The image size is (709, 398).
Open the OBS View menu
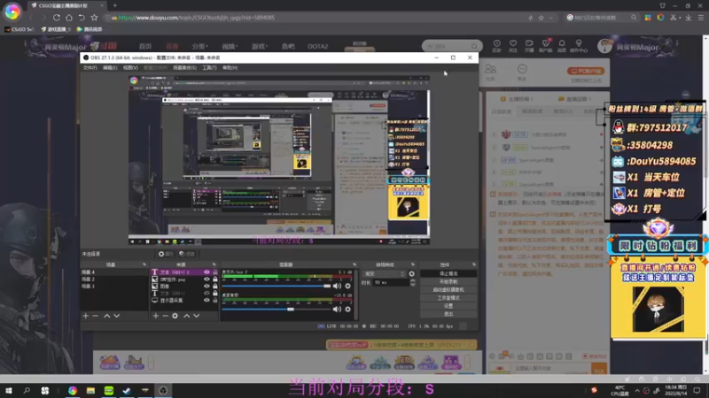130,68
